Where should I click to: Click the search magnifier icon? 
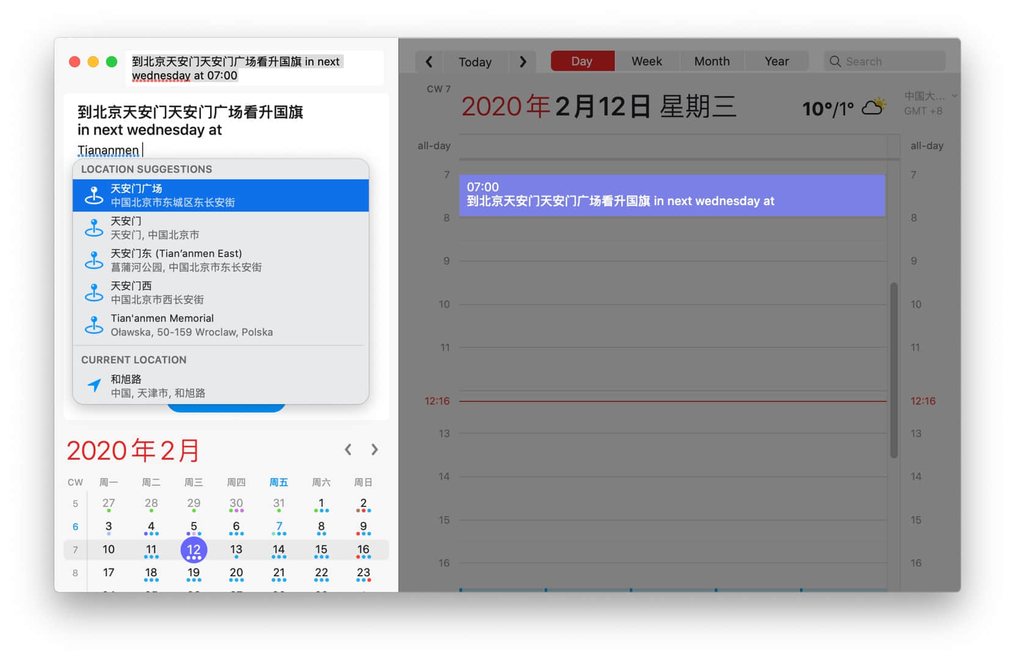[x=835, y=62]
